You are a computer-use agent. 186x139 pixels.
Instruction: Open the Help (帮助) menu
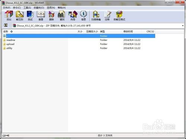coord(62,8)
